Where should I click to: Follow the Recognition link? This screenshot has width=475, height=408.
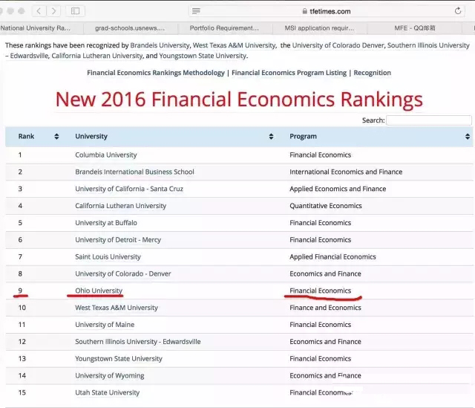(372, 73)
